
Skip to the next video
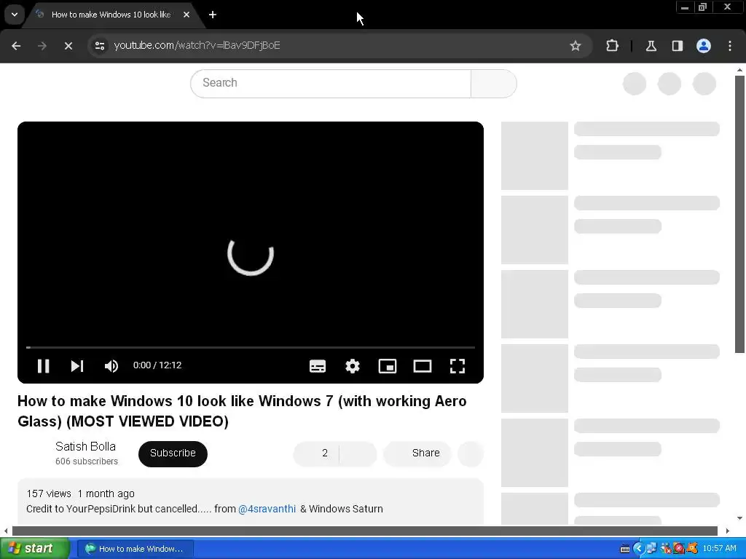[77, 365]
